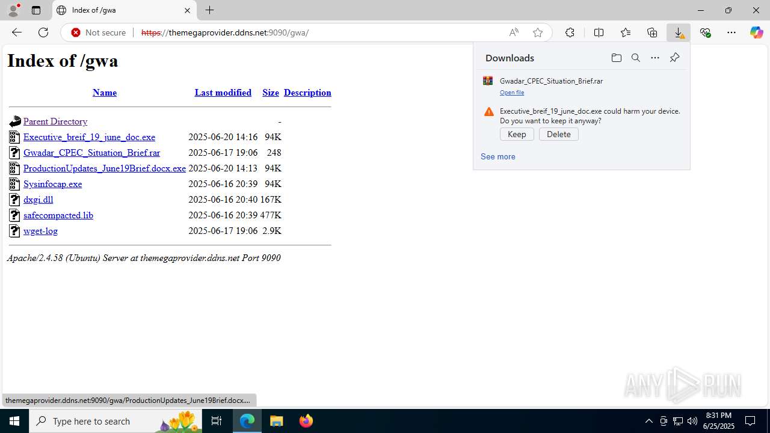Open the Extensions puzzle icon
The height and width of the screenshot is (433, 770).
[570, 32]
